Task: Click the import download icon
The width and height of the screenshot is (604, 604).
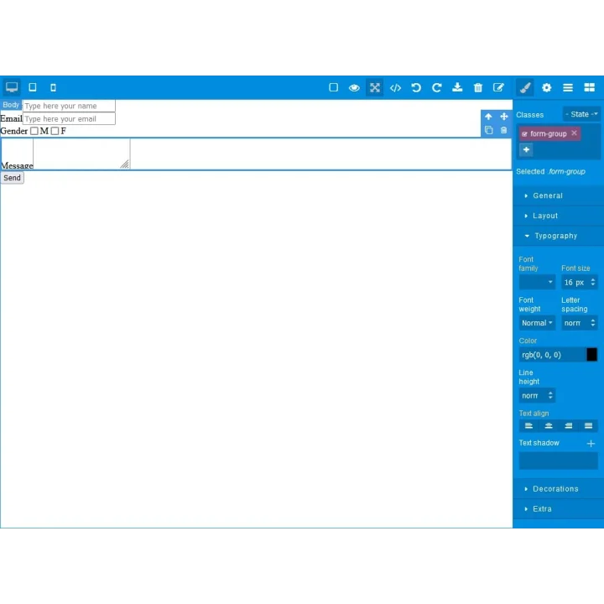Action: coord(457,87)
